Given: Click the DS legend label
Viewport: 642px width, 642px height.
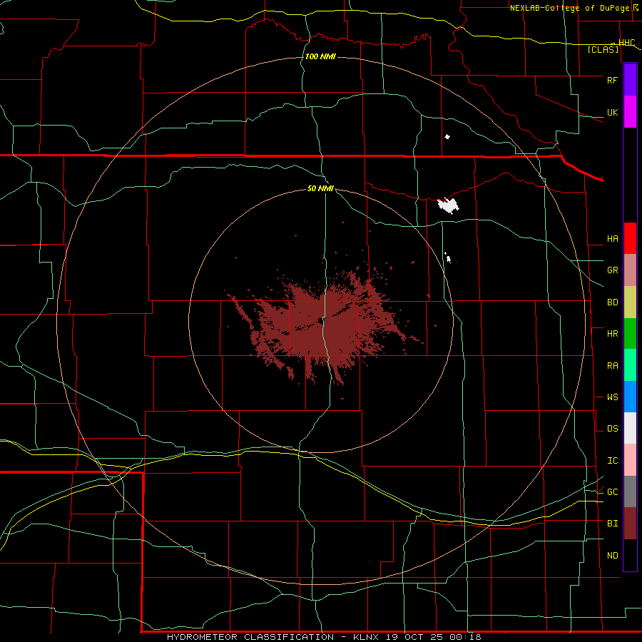Looking at the screenshot, I should (612, 429).
